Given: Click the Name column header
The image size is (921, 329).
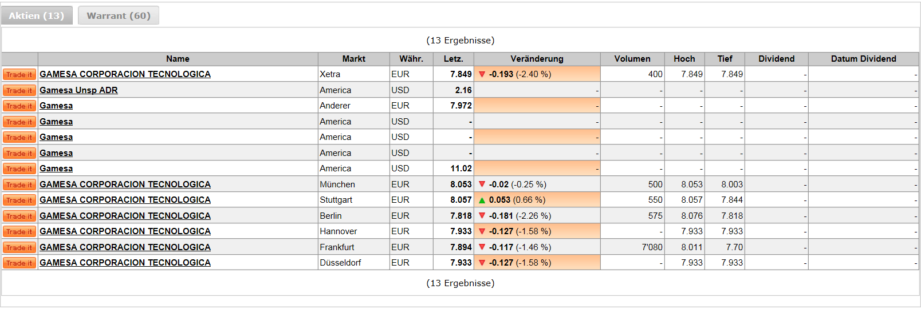Looking at the screenshot, I should click(178, 59).
